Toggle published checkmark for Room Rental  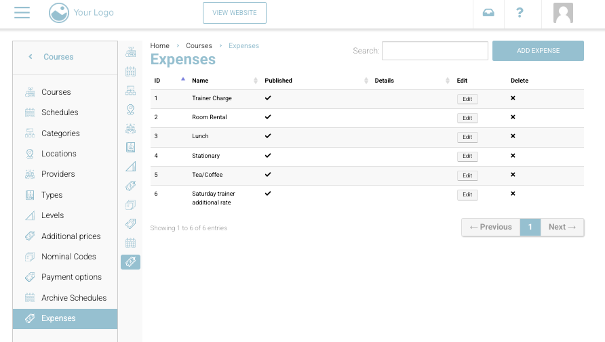[x=268, y=117]
